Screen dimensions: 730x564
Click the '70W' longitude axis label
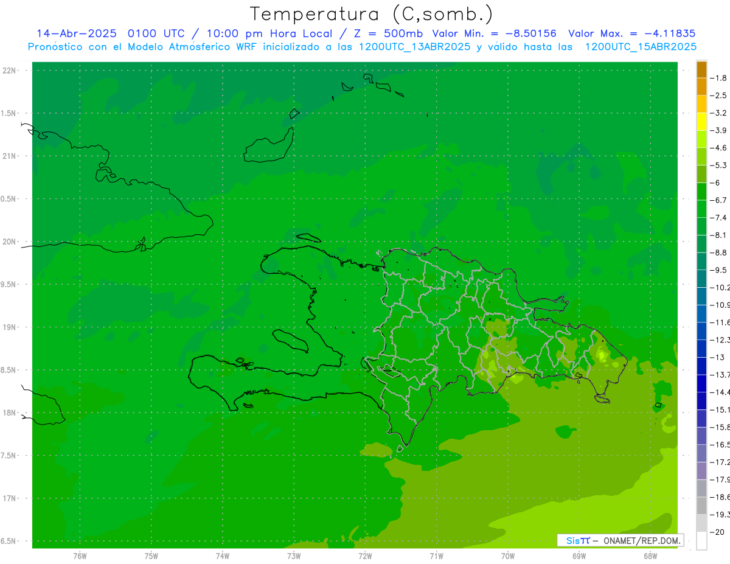click(508, 556)
